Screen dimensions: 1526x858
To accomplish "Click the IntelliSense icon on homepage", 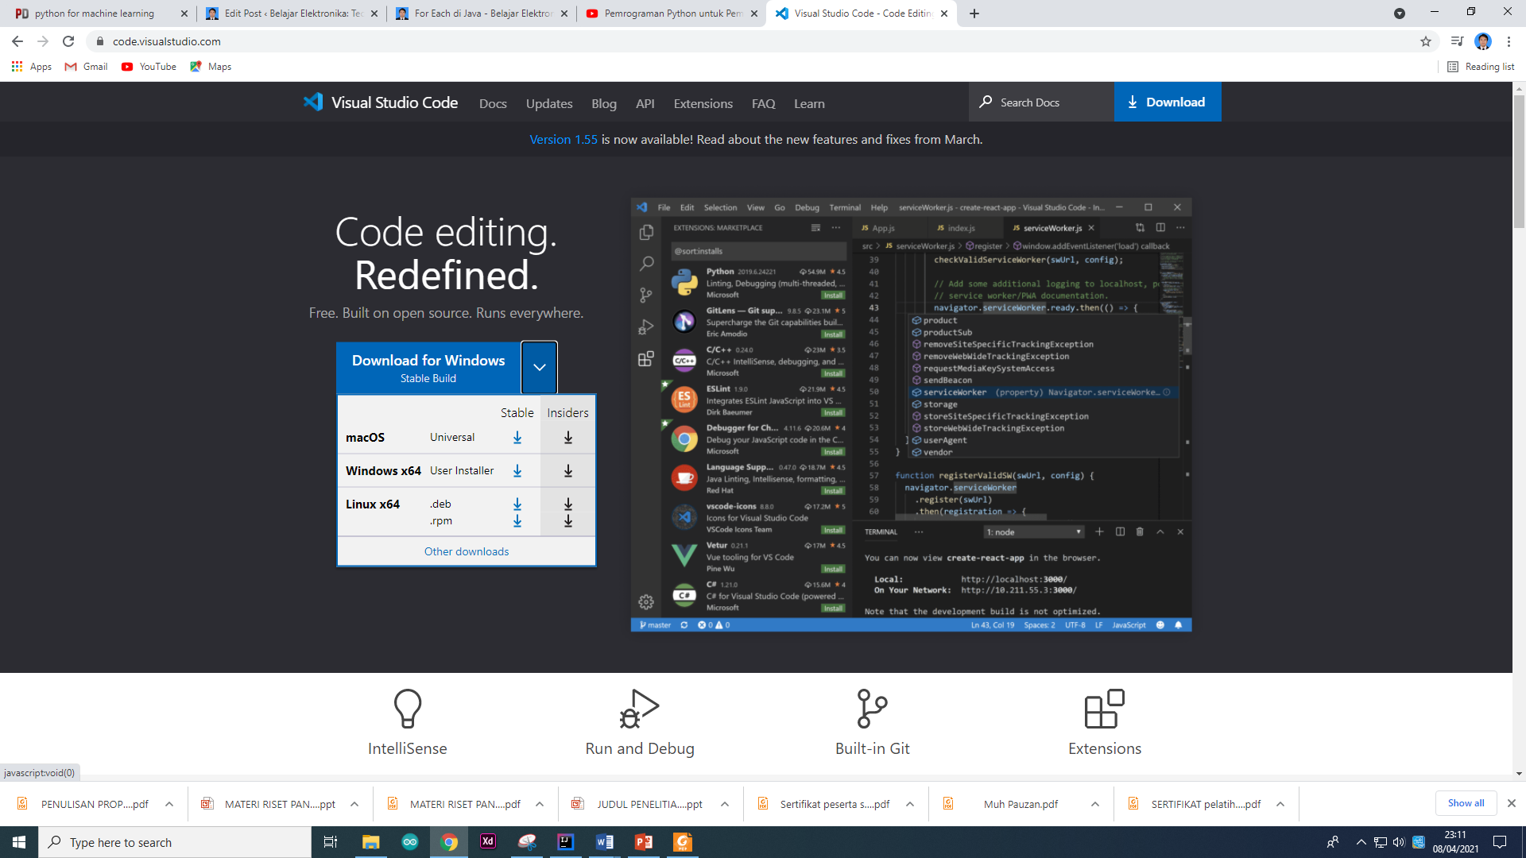I will pyautogui.click(x=407, y=708).
